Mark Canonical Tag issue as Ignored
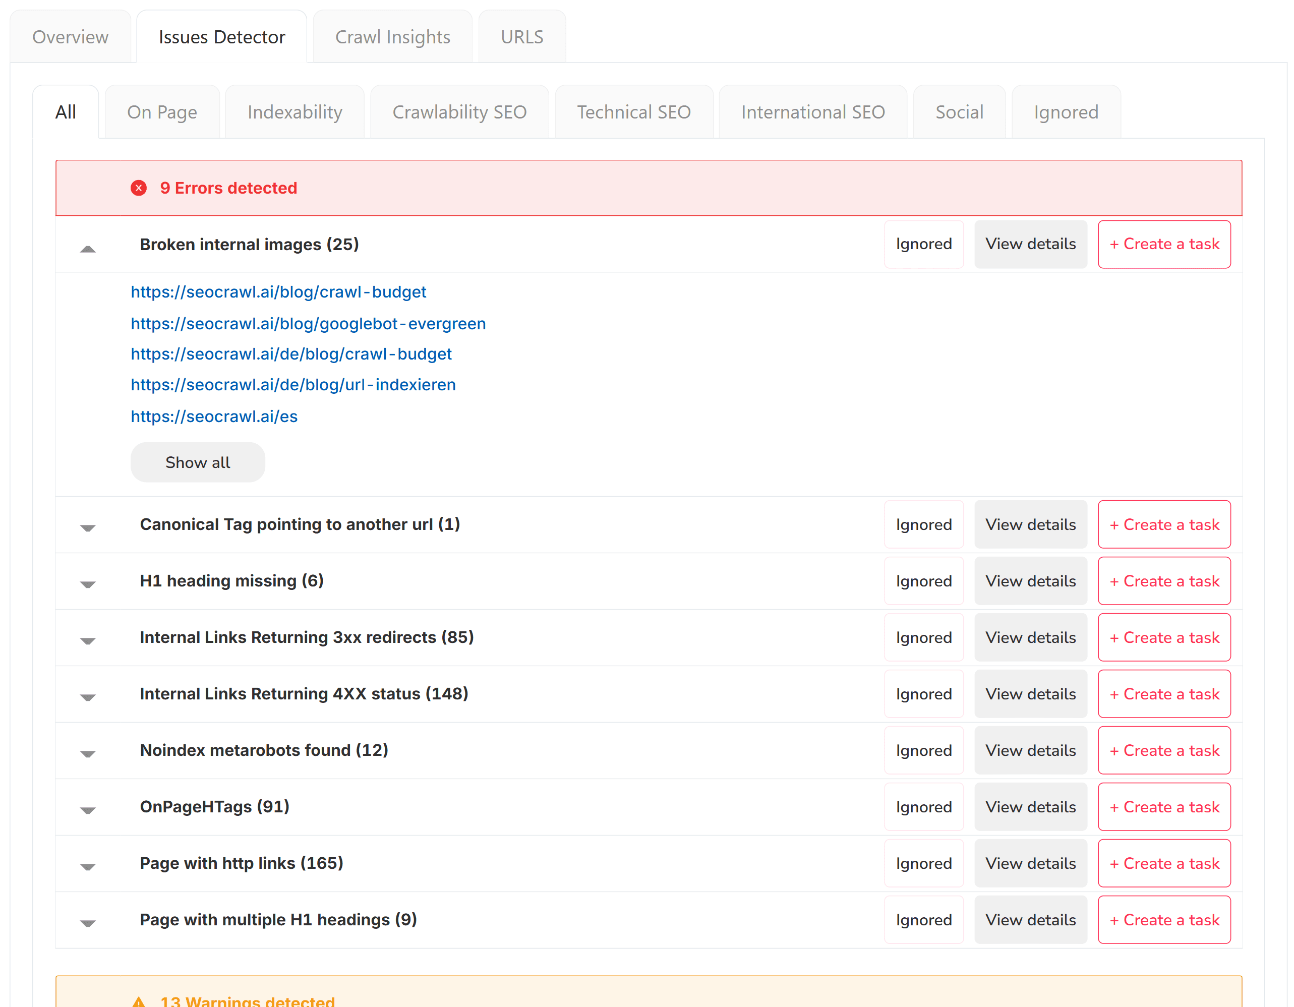Screen dimensions: 1294x1007 click(924, 525)
